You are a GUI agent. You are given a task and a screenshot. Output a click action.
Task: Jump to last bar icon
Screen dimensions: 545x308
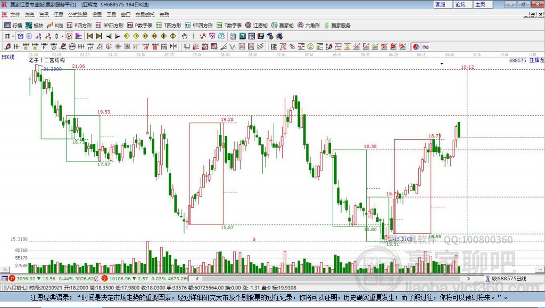(99, 36)
